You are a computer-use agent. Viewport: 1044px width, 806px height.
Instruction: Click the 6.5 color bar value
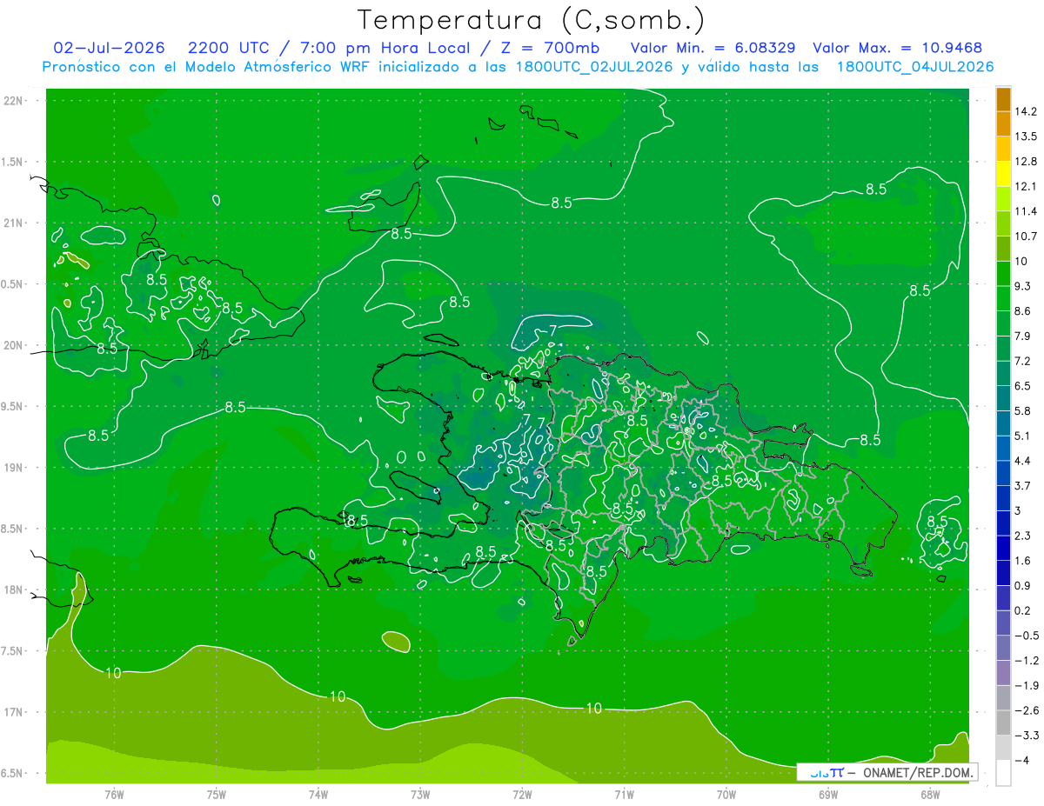[1022, 386]
